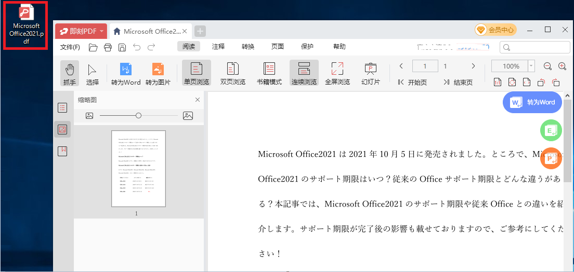Viewport: 574px width, 272px height.
Task: Click the fit width icon
Action: 526,82
